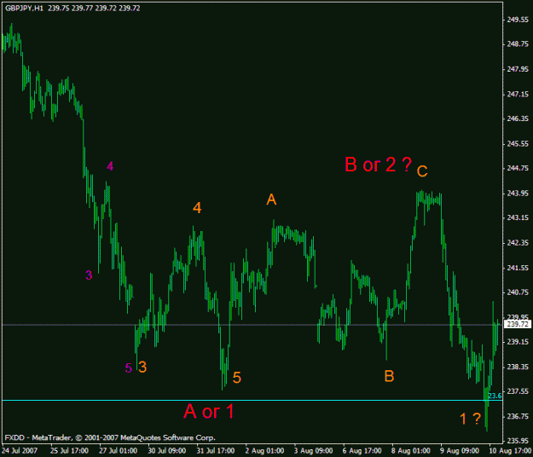Click the FXDD MetaTrader copyright text
This screenshot has width=533, height=457.
coord(110,437)
